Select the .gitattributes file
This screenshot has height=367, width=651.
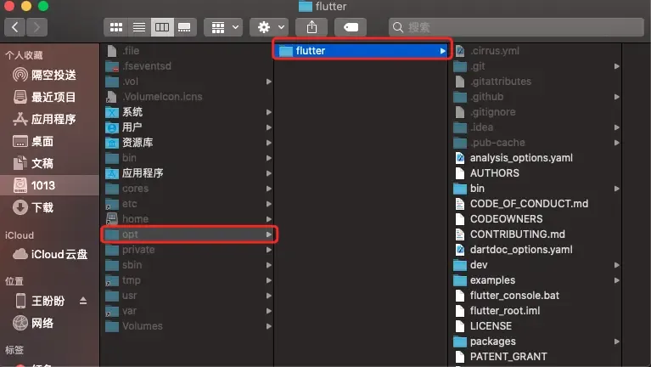(x=536, y=82)
